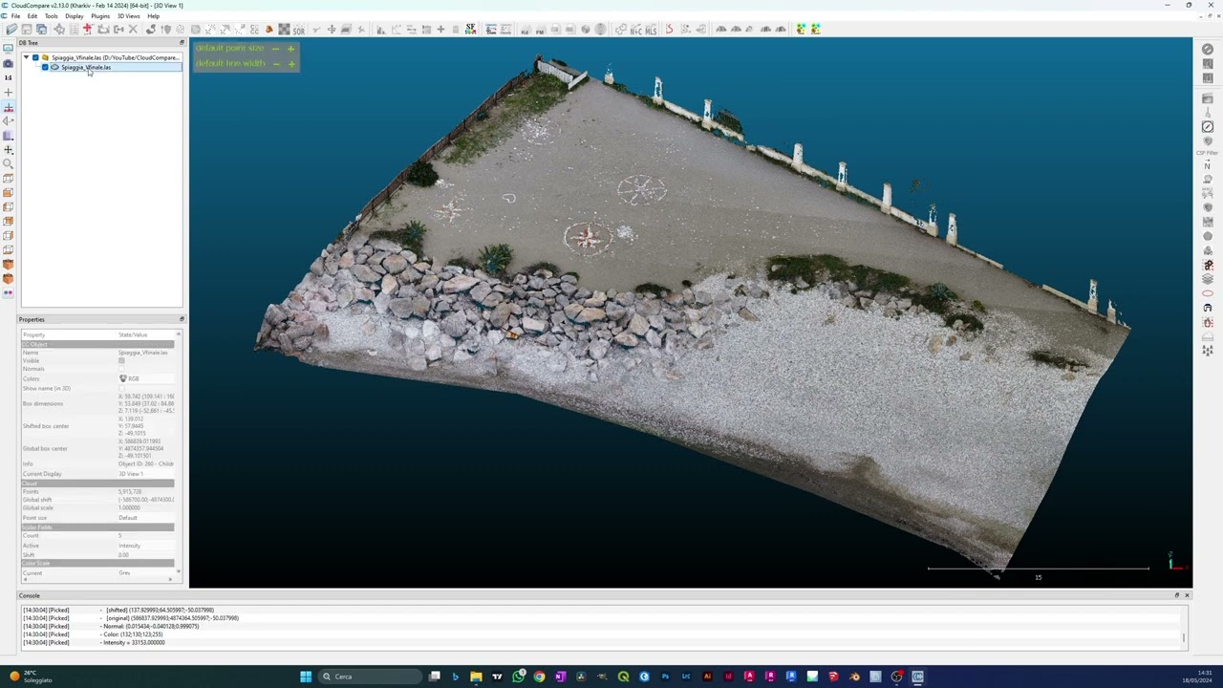Viewport: 1223px width, 688px height.
Task: Toggle the Normals property checkbox
Action: point(121,369)
